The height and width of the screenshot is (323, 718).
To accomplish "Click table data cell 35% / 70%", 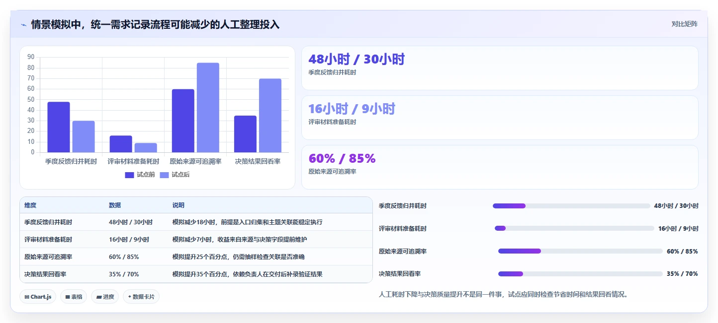I will pyautogui.click(x=124, y=274).
